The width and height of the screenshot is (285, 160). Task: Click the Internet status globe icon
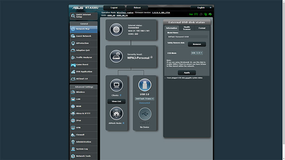(116, 30)
